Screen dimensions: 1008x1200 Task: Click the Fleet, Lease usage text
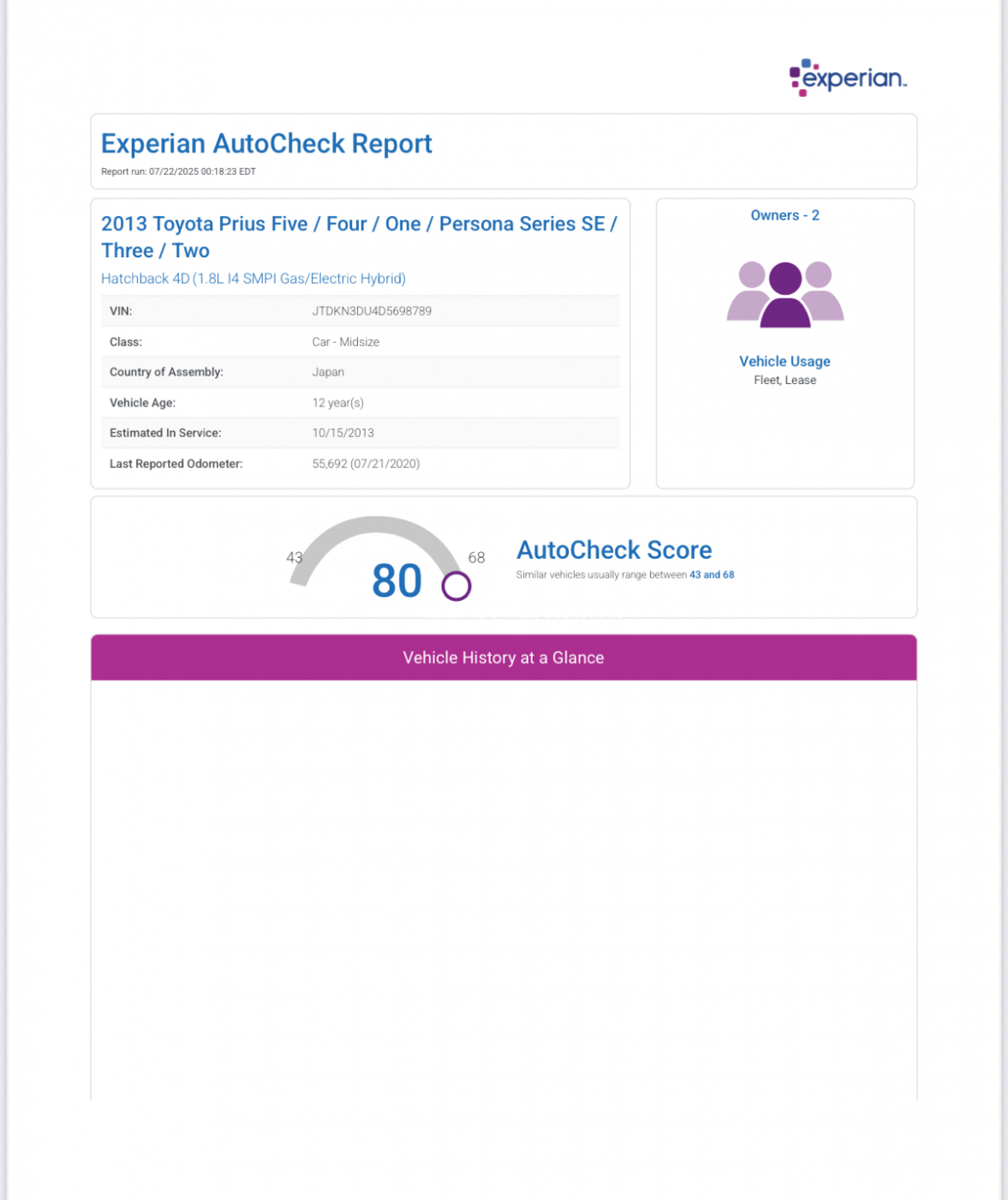[784, 381]
